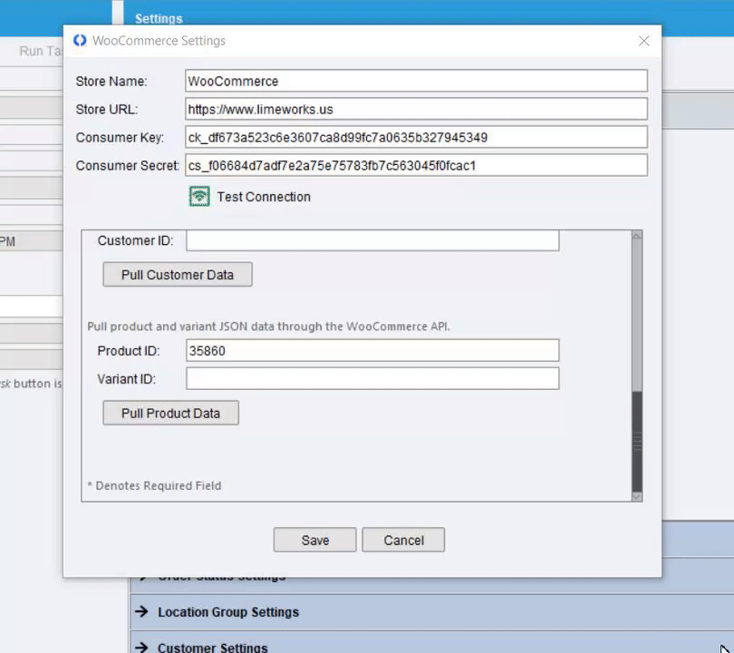Close the WooCommerce Settings dialog
This screenshot has height=653, width=734.
tap(643, 41)
